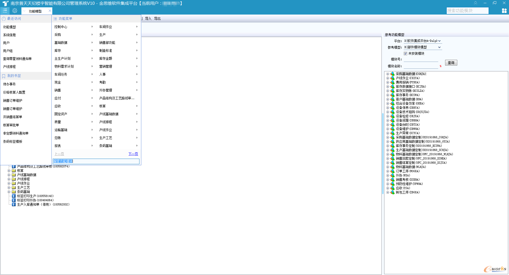Click the 最近访问 clock icon
Viewport: 509px width, 275px height.
(4, 19)
